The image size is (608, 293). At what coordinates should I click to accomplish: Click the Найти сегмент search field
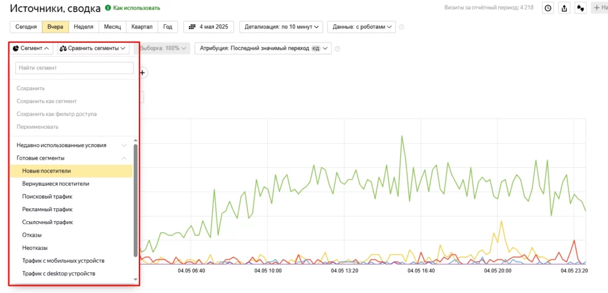74,68
